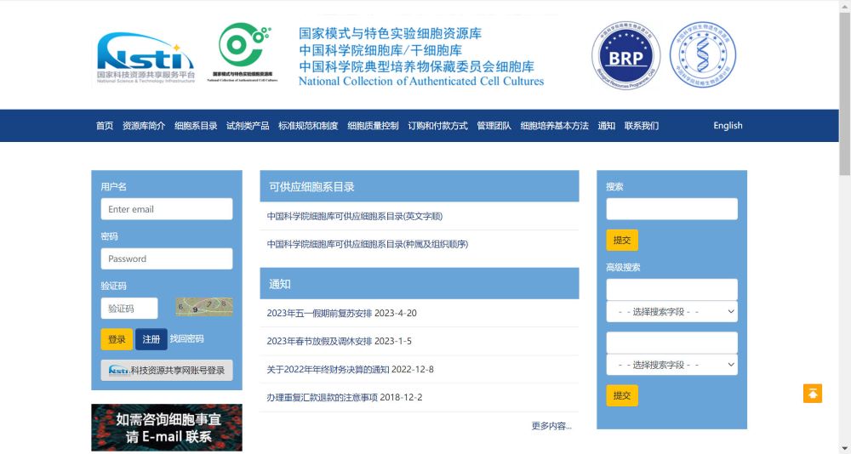Expand the first search field dropdown
The width and height of the screenshot is (851, 454).
[x=671, y=312]
